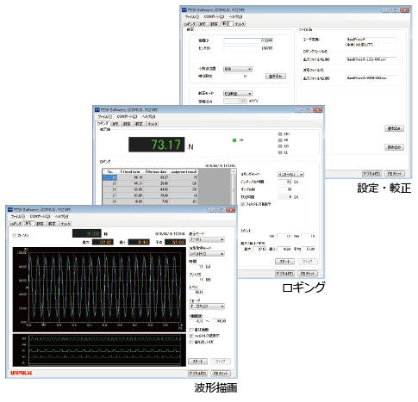Uncheck フィルタレス値表示 in the waveform window
This screenshot has width=418, height=402.
coord(191,336)
